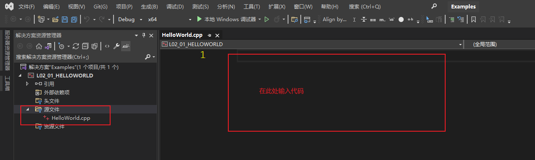Viewport: 535px width, 160px height.
Task: Open the 窗口(W) menu
Action: 303,7
